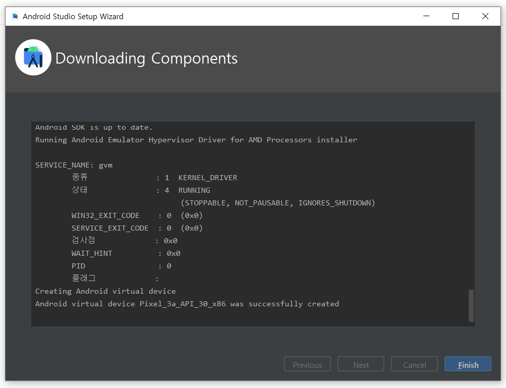Click the '(STOPPABLE, NOT_PAUSABLE, IGNORES_SHUTDOWN)' line

click(278, 203)
